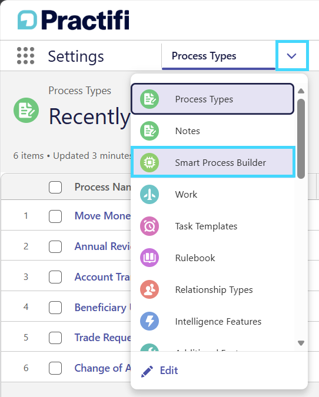This screenshot has width=319, height=397.
Task: Check the box for row 4 Beneficiary
Action: [x=55, y=308]
